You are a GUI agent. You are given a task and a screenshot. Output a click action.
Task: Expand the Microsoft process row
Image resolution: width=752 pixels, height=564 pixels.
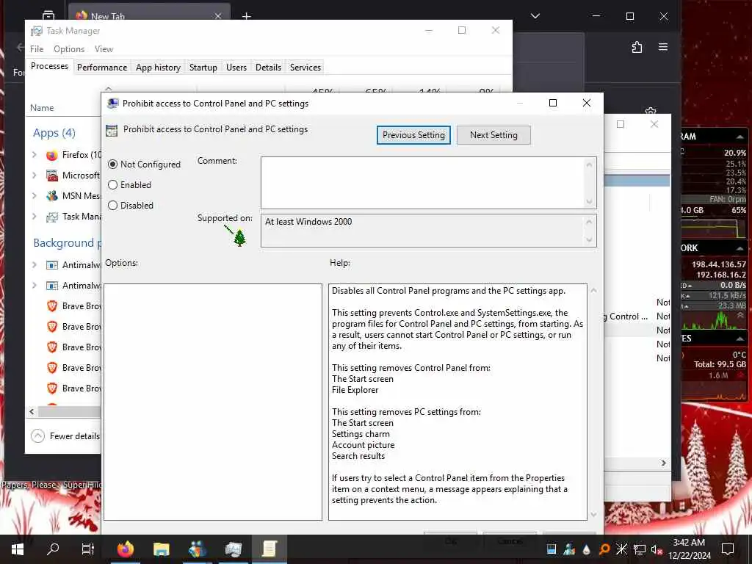coord(35,175)
